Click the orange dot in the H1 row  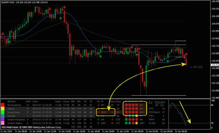(x=136, y=116)
